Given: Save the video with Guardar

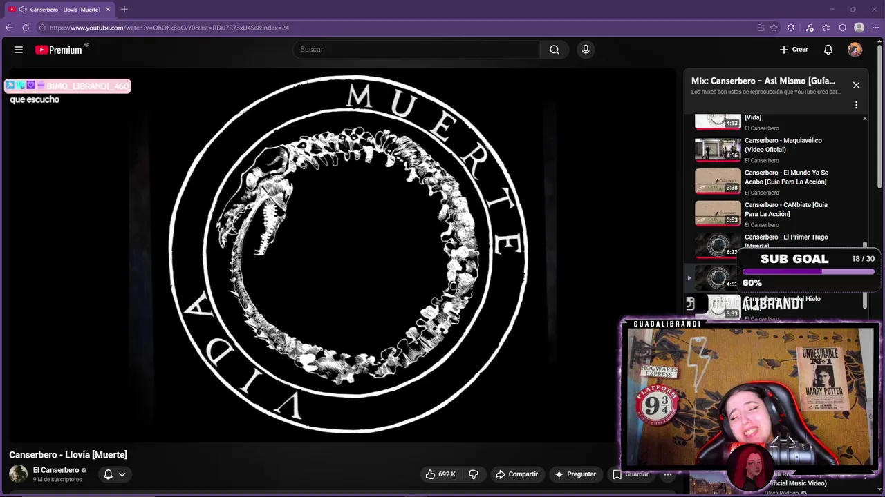Looking at the screenshot, I should (631, 474).
